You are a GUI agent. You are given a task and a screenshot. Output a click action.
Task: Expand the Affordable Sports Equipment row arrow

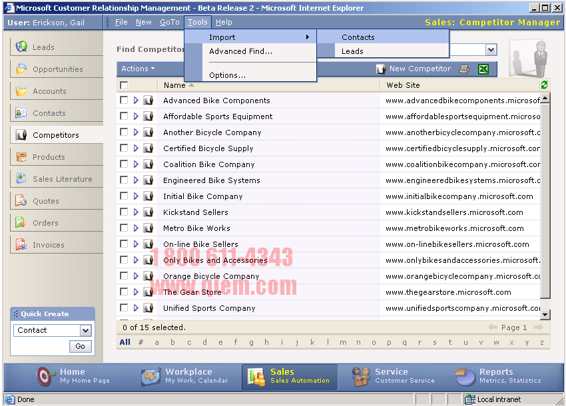coord(136,116)
